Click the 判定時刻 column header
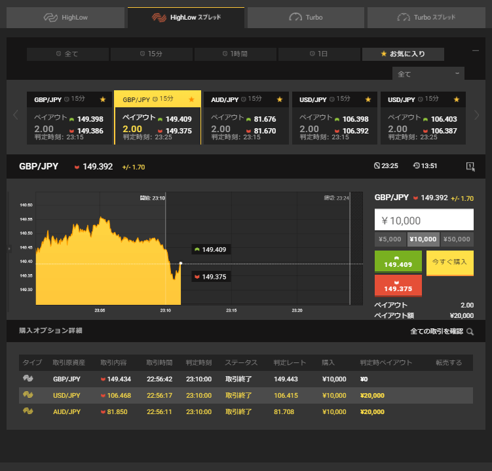The height and width of the screenshot is (471, 492). (x=199, y=362)
